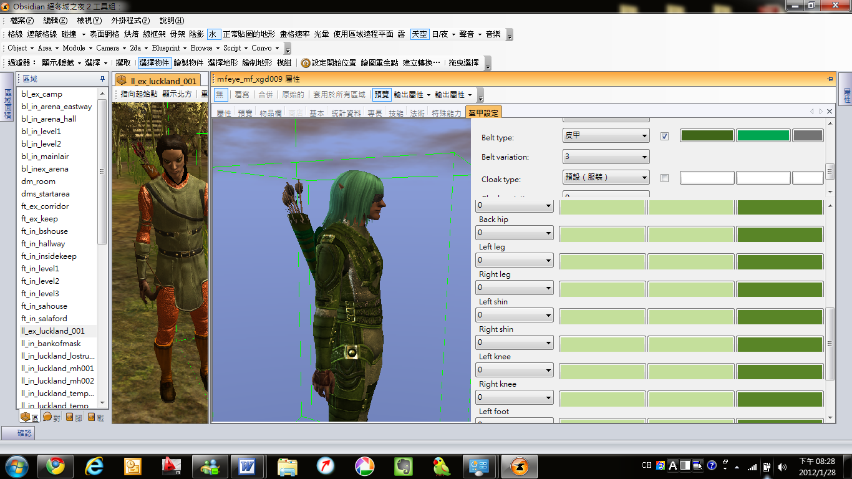
Task: Pin the mfeye_mf_xgd009 properties panel
Action: point(830,79)
